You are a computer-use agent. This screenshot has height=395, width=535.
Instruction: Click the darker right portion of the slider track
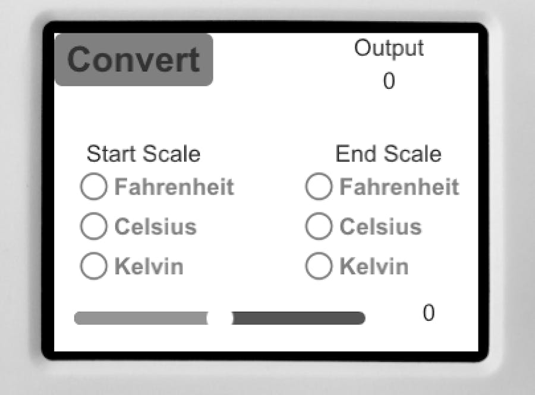(x=297, y=316)
